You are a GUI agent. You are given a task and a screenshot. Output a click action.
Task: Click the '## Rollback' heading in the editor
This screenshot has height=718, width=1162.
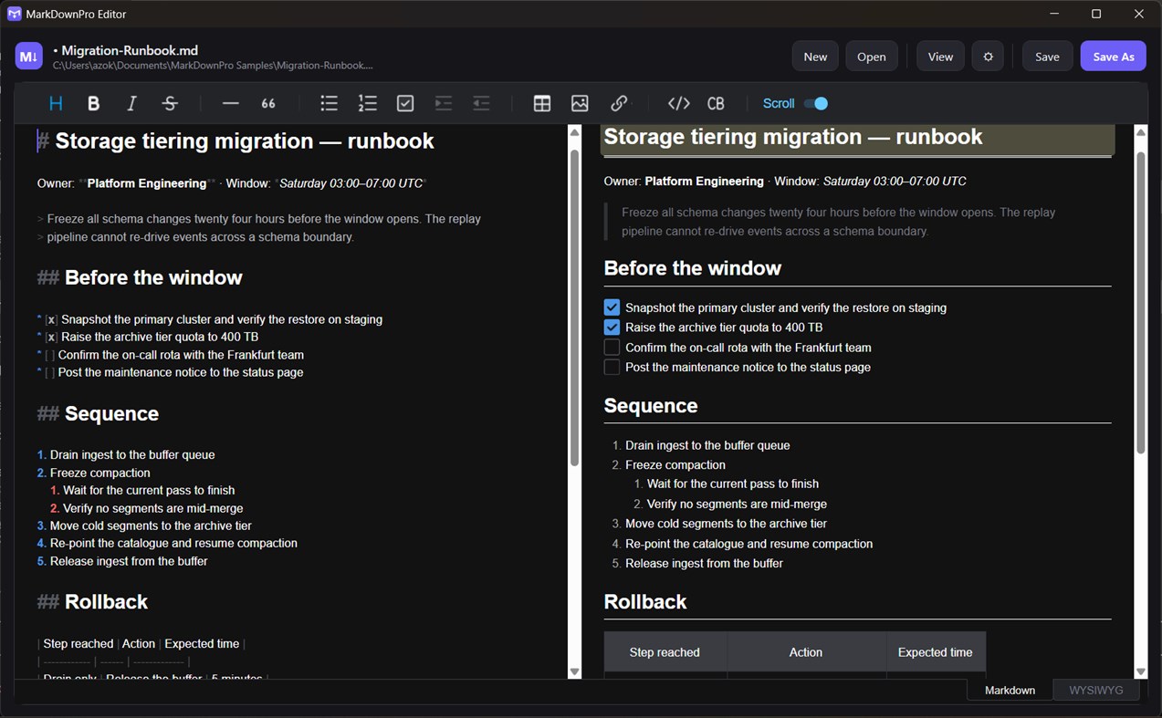tap(92, 601)
